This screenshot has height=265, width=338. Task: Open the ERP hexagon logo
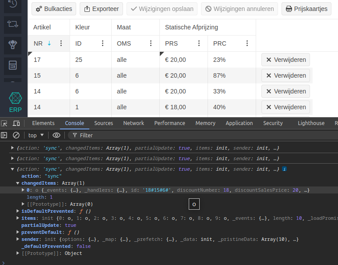pyautogui.click(x=15, y=98)
